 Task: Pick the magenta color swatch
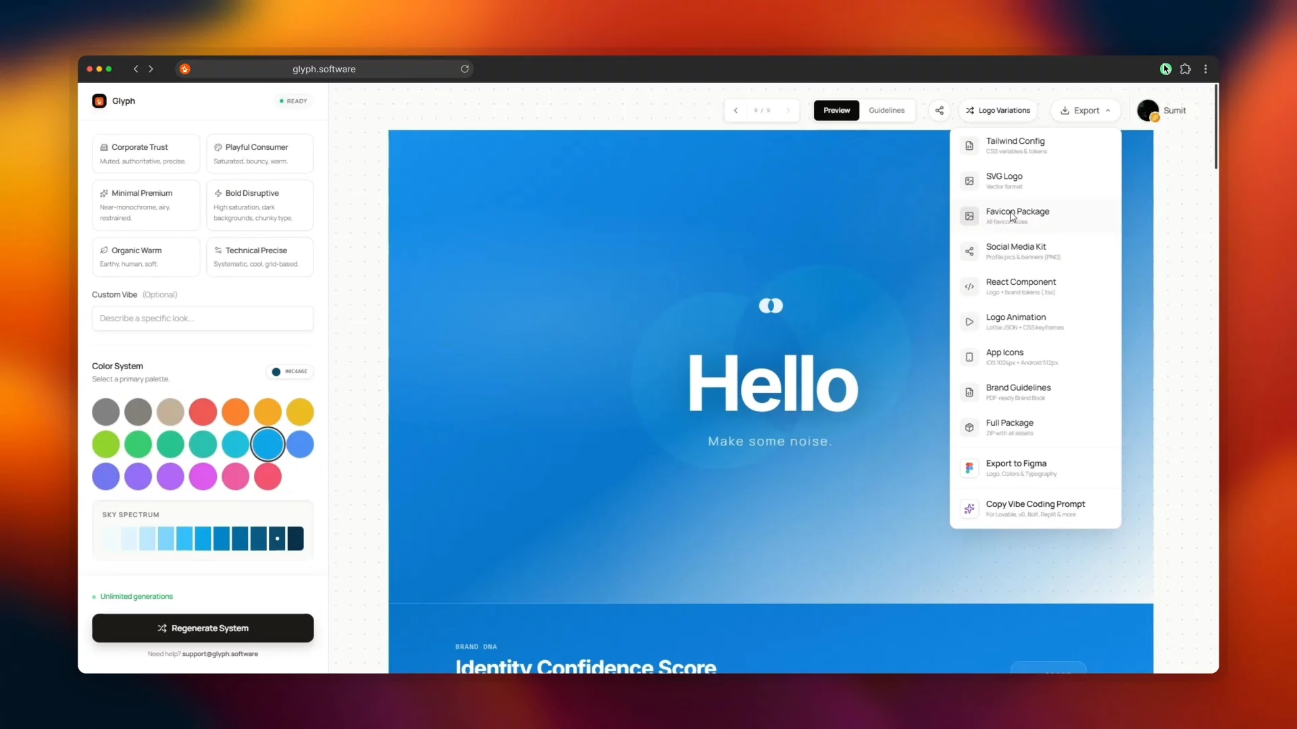click(x=203, y=477)
